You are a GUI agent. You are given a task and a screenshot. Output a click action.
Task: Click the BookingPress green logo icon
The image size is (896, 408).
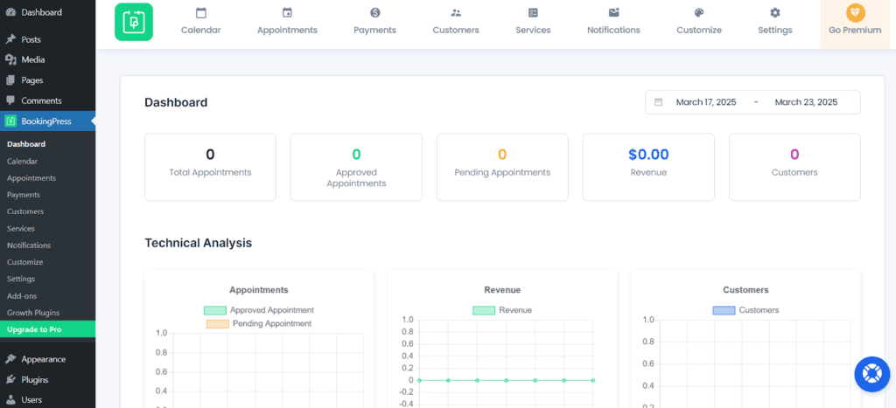click(134, 22)
